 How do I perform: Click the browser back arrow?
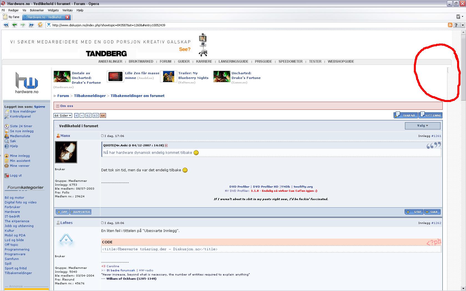click(14, 25)
